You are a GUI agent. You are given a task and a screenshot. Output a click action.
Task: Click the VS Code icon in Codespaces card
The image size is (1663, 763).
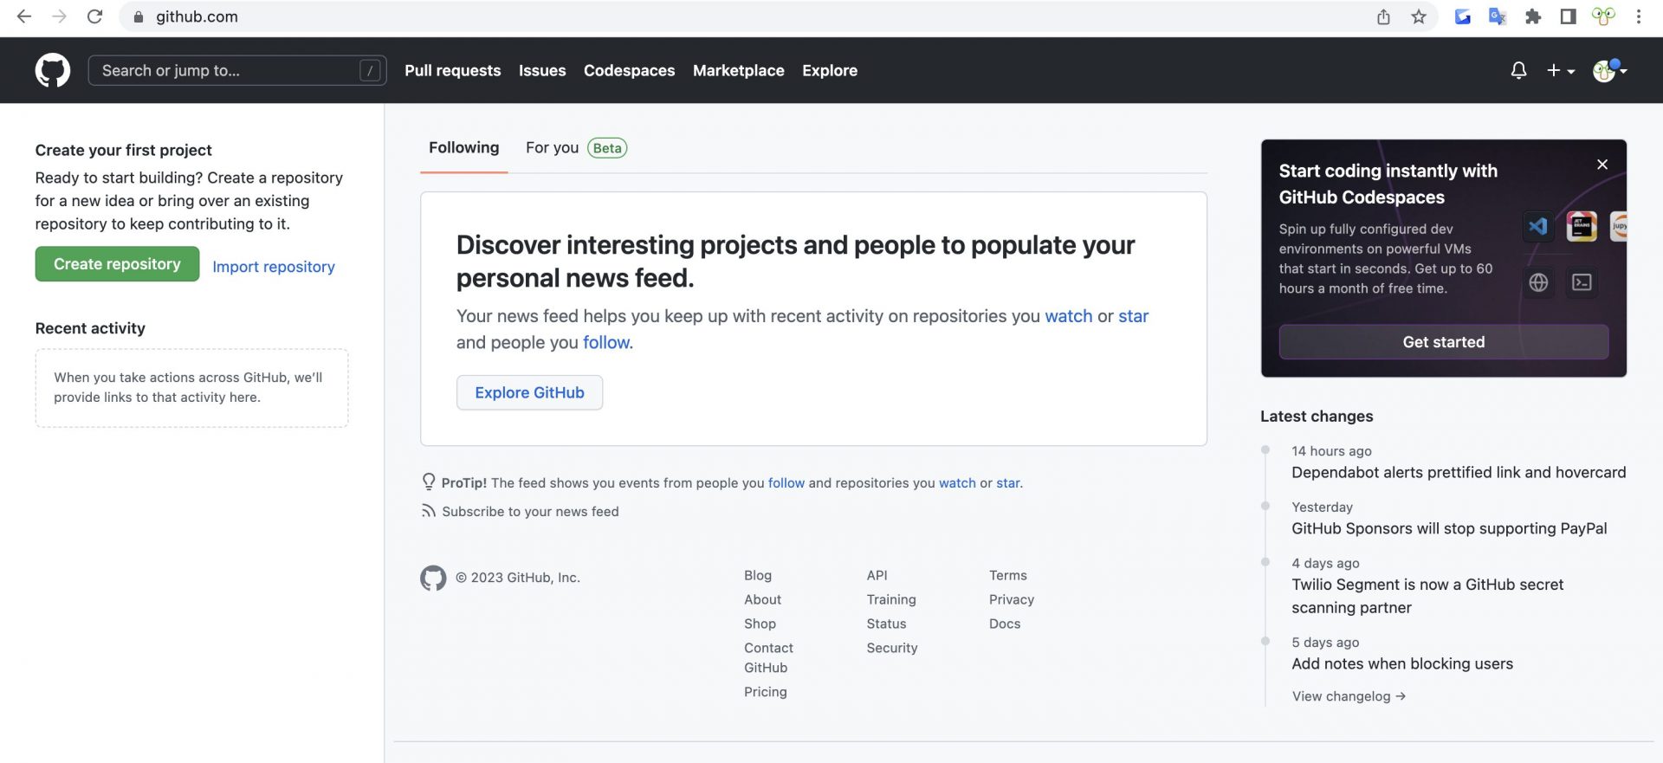click(x=1538, y=227)
